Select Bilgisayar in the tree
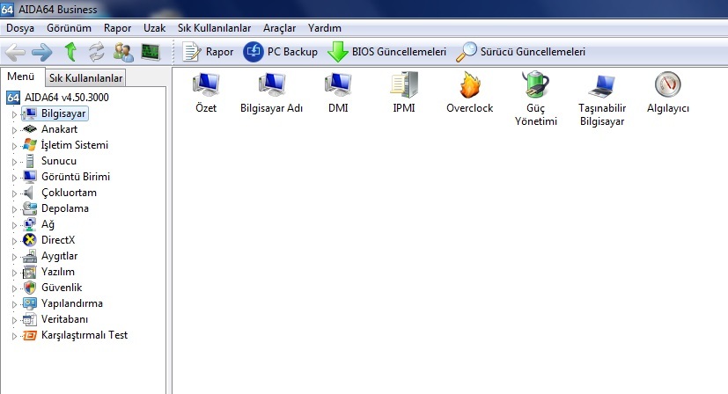The width and height of the screenshot is (728, 394). [55, 113]
